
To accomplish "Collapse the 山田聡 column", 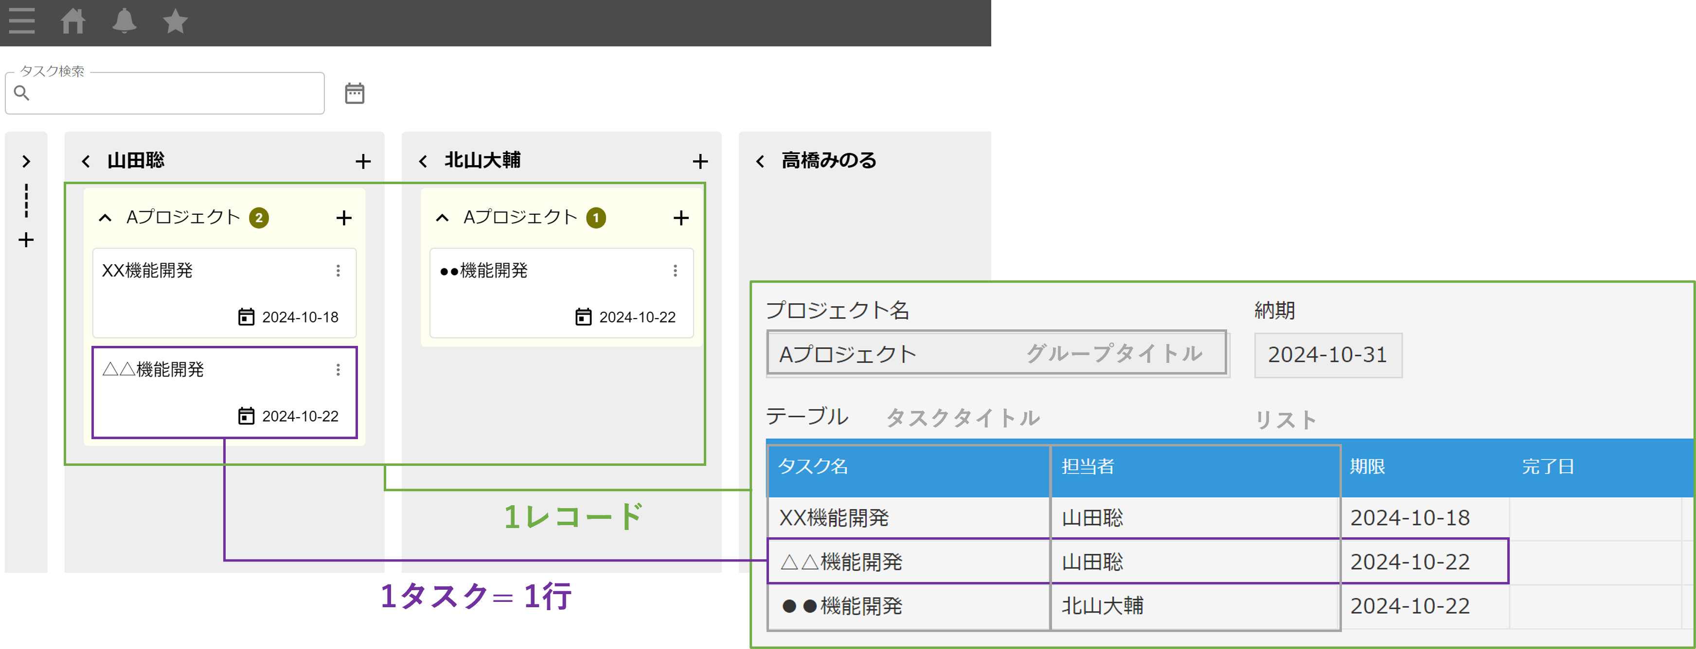I will 86,161.
